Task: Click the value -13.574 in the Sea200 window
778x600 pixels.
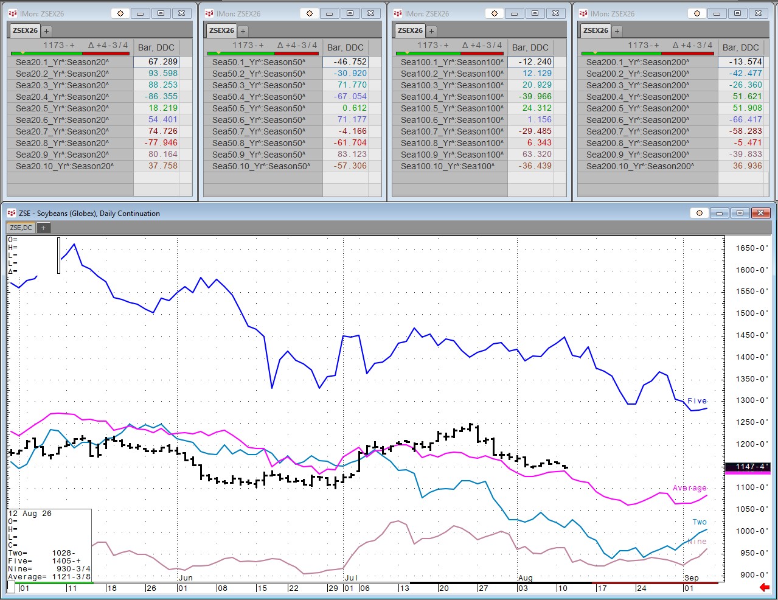Action: click(741, 62)
